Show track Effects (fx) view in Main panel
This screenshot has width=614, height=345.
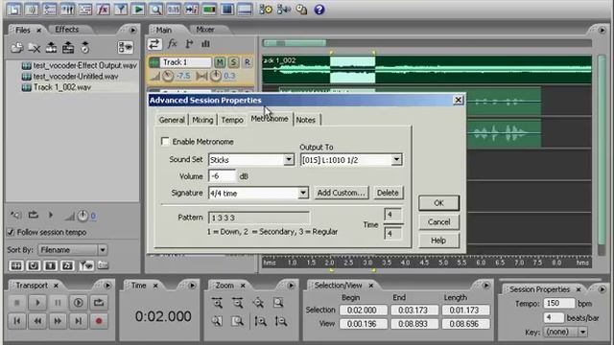pos(172,44)
